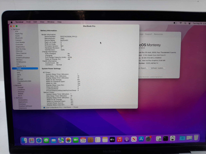Select Ethernet in the sidebar
206x154 pixels.
pos(19,51)
